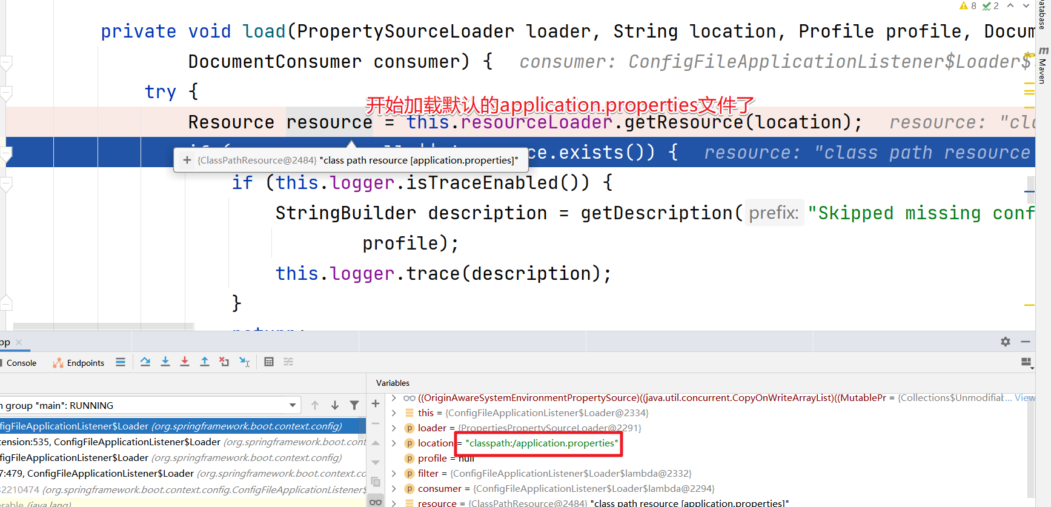This screenshot has width=1051, height=507.
Task: Click the Run to Cursor icon
Action: point(244,362)
